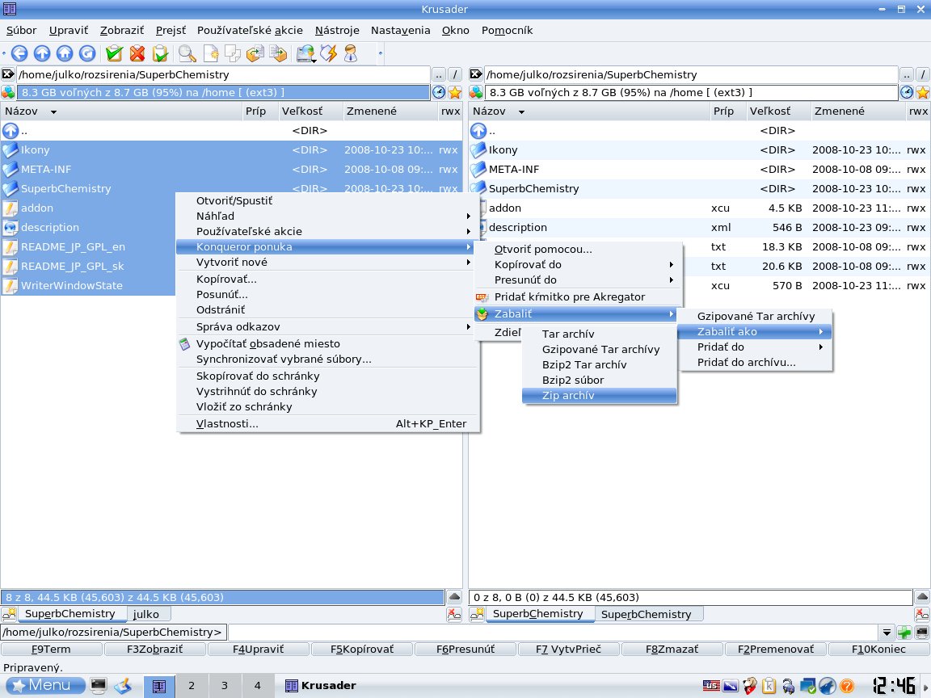931x698 pixels.
Task: Open the magnifier search tool in toolbar
Action: coord(187,53)
